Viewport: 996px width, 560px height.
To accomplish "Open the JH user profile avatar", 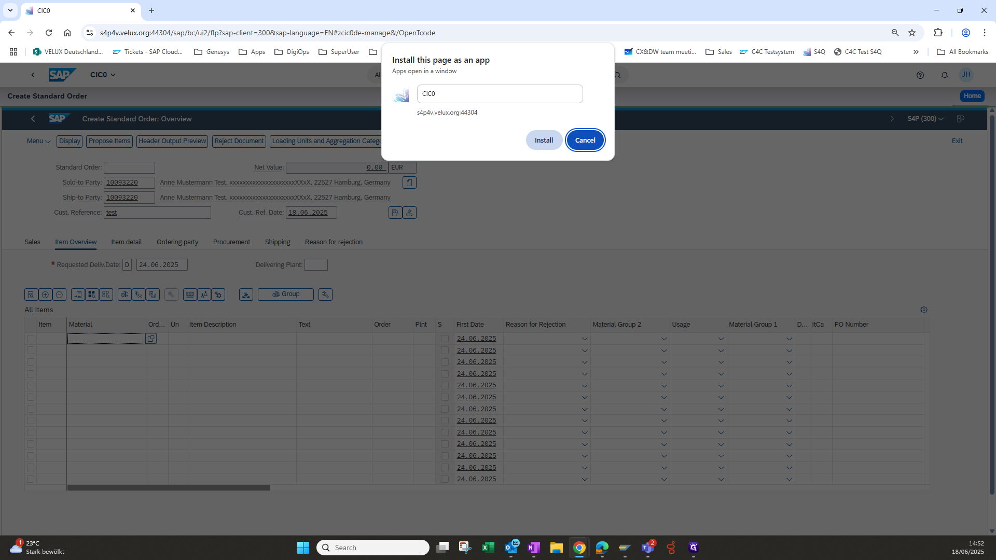I will [x=966, y=75].
